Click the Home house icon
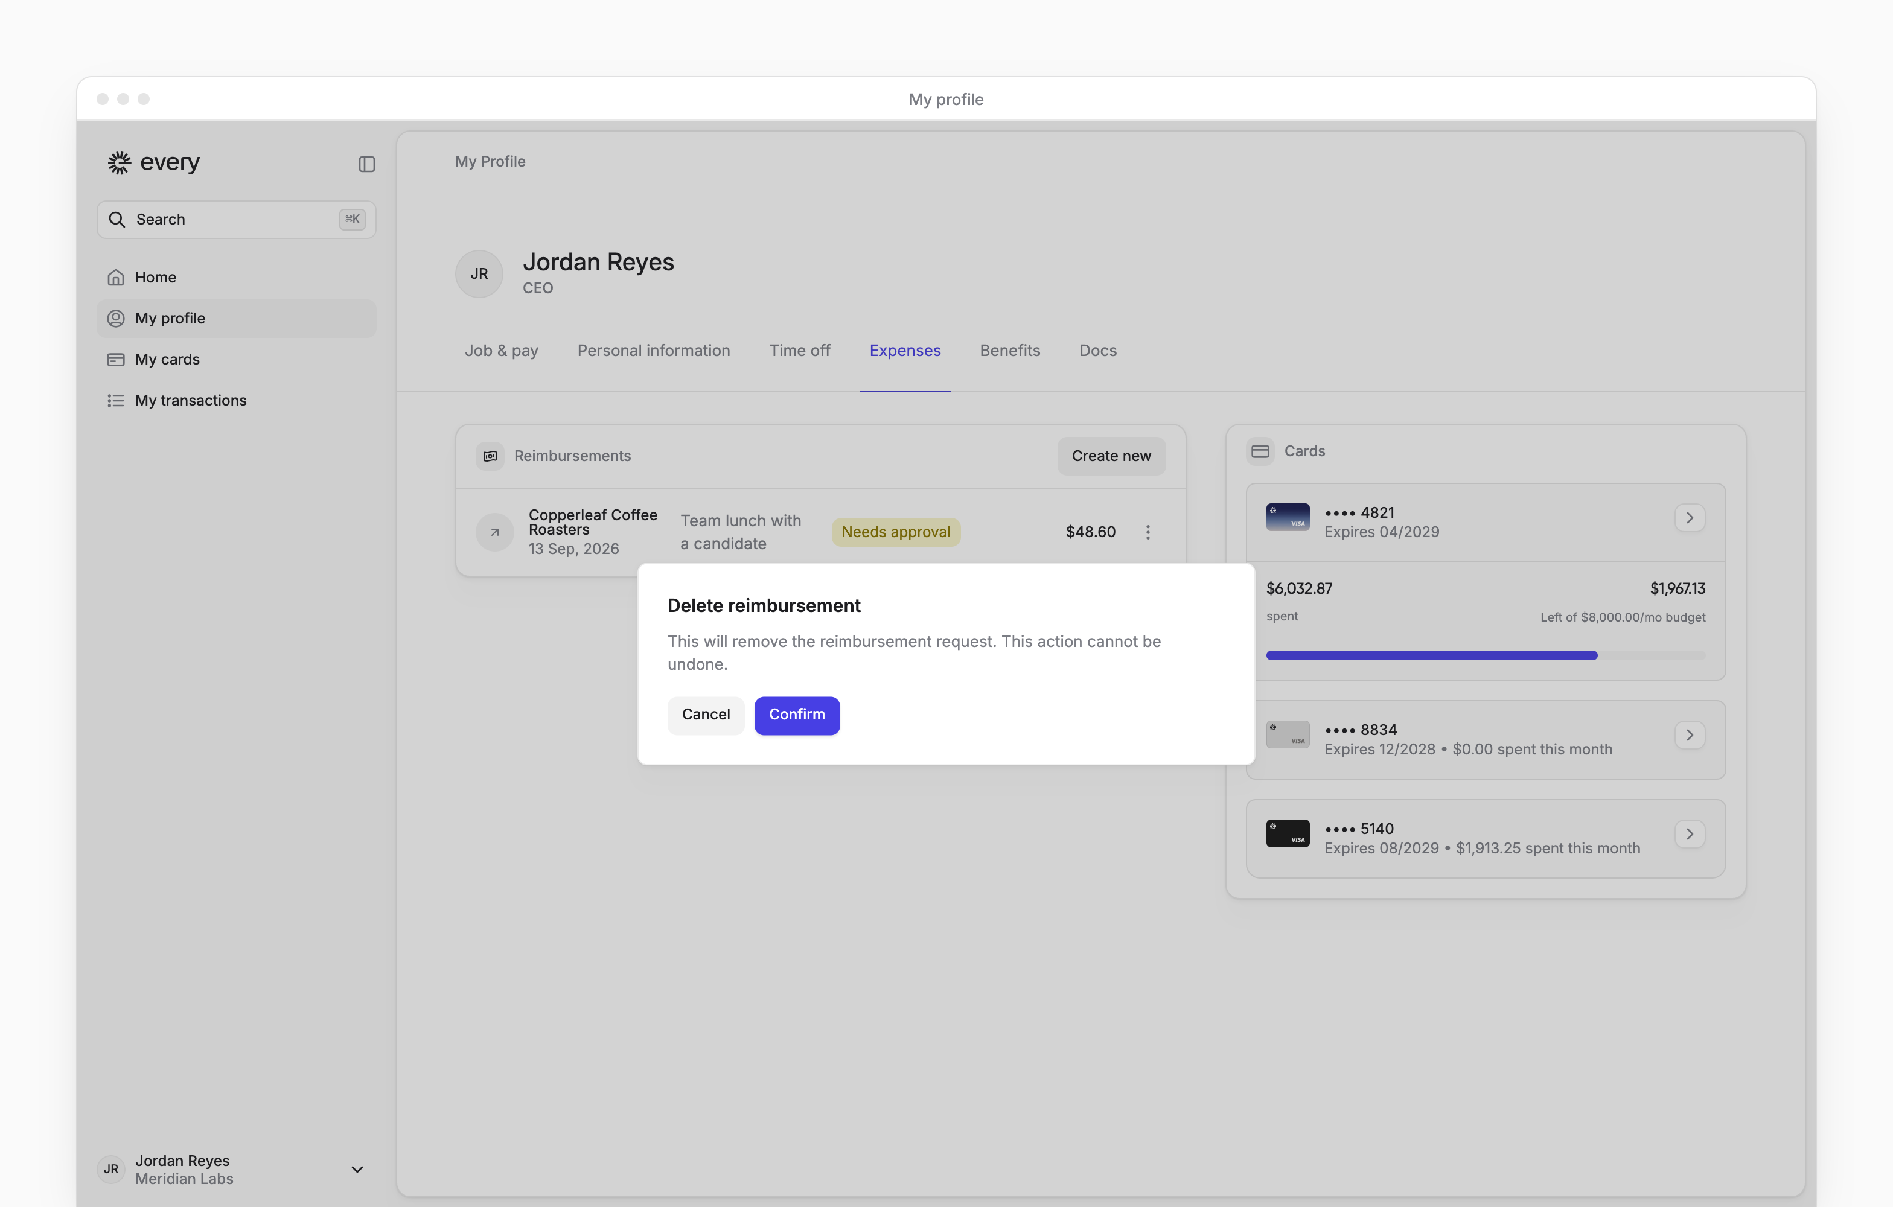The width and height of the screenshot is (1893, 1207). coord(115,278)
